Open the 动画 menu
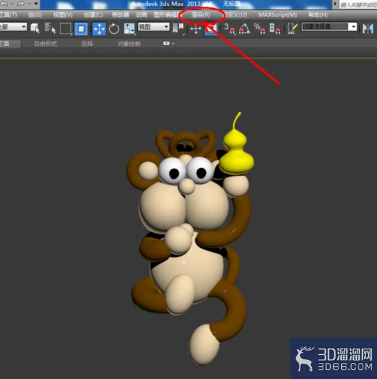The image size is (377, 379). click(141, 15)
